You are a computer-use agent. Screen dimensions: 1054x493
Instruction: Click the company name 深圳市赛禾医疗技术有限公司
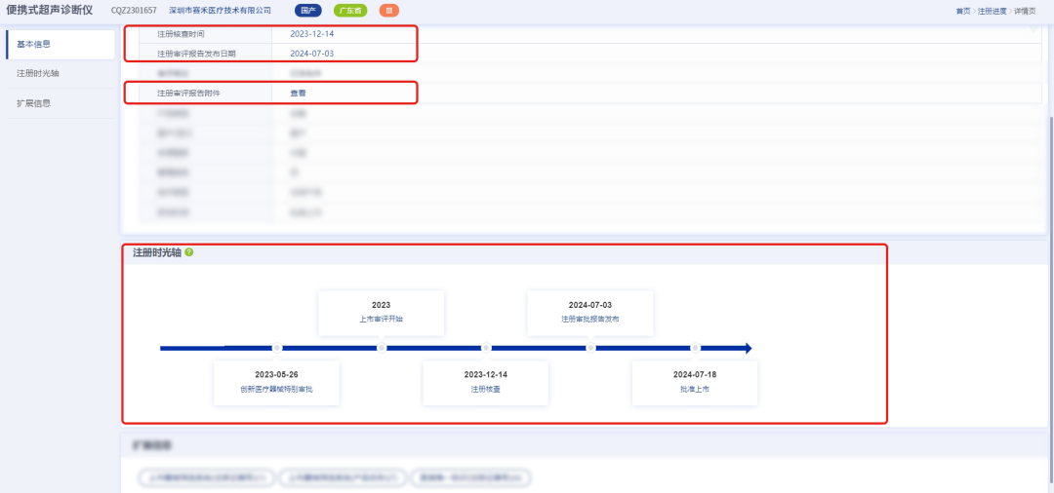point(220,11)
